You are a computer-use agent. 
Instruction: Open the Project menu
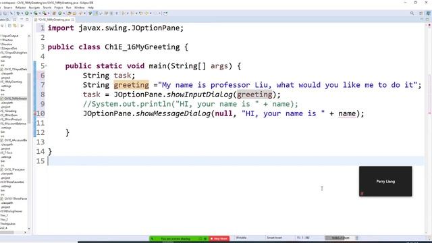pos(59,7)
